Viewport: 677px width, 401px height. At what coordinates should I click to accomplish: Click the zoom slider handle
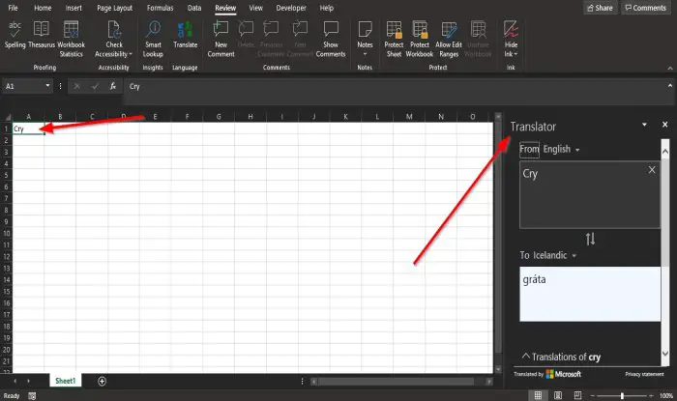tap(622, 395)
